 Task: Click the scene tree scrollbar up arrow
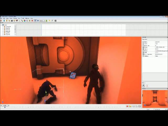tap(15, 25)
